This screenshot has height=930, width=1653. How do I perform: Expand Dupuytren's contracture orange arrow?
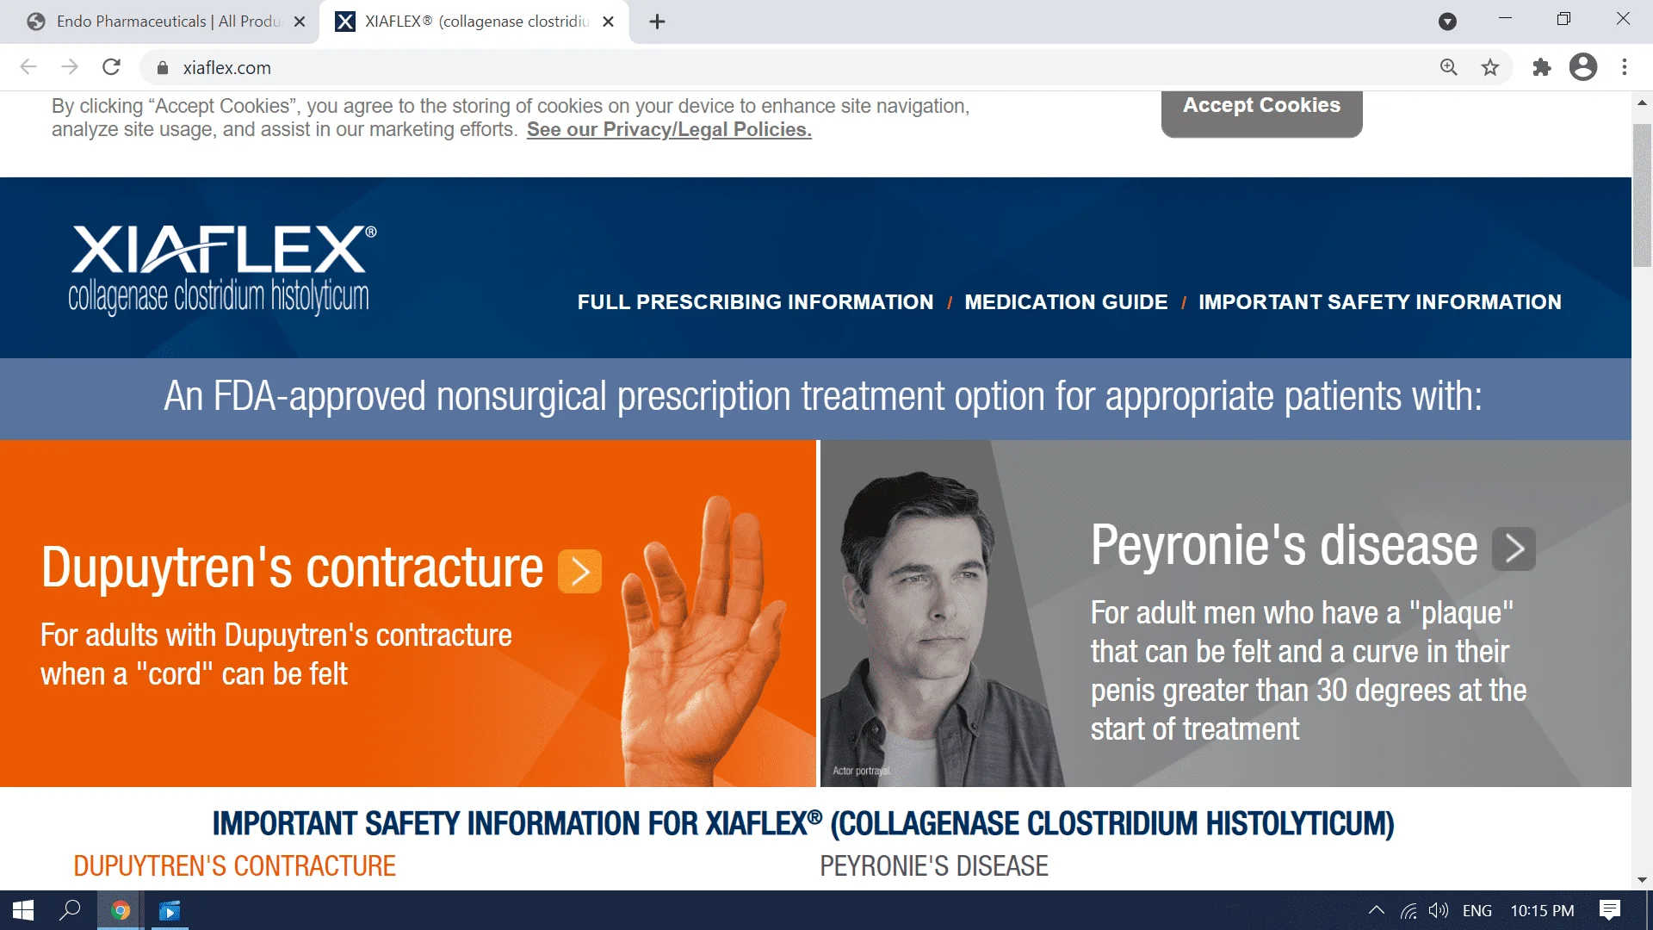tap(579, 572)
